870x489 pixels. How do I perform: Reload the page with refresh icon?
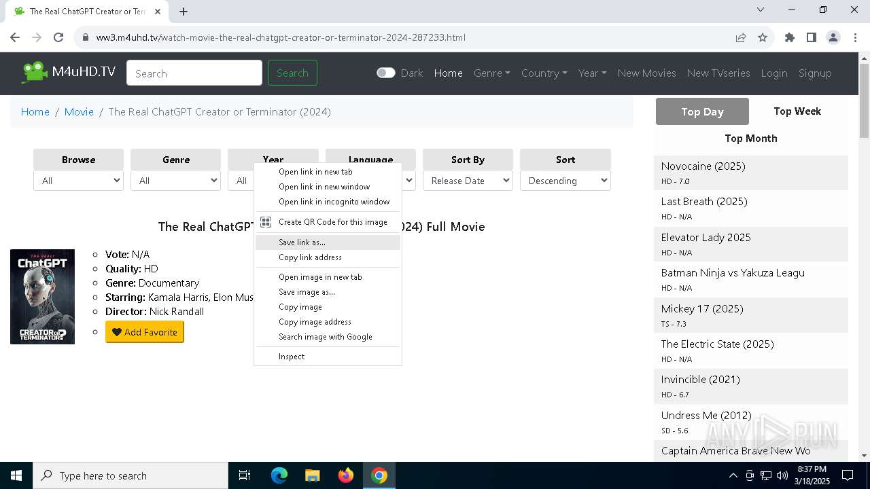(x=58, y=37)
